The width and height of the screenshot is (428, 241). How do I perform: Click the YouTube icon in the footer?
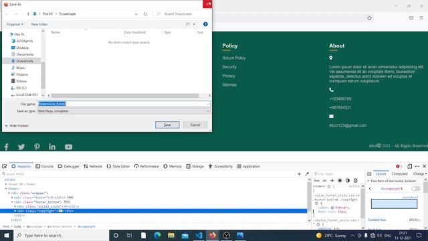click(68, 147)
